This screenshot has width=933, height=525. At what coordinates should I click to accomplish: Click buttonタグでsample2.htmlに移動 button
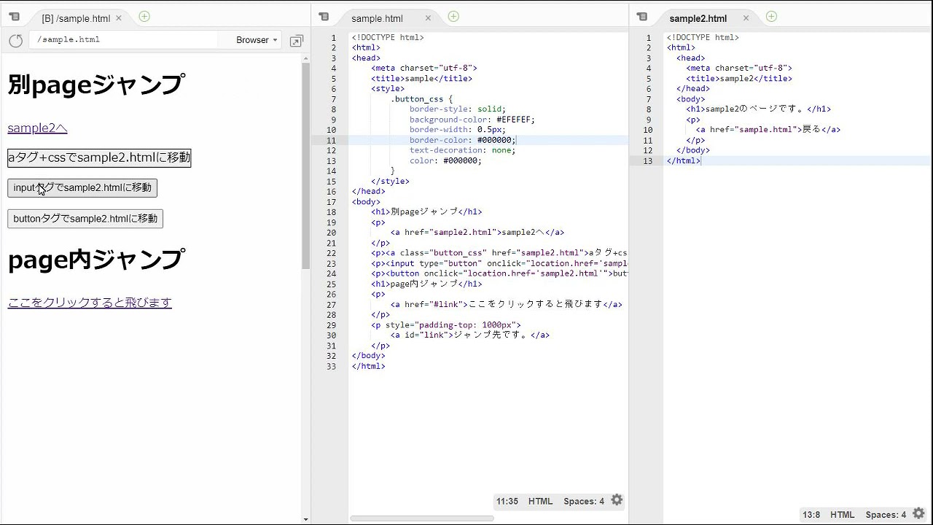[85, 218]
